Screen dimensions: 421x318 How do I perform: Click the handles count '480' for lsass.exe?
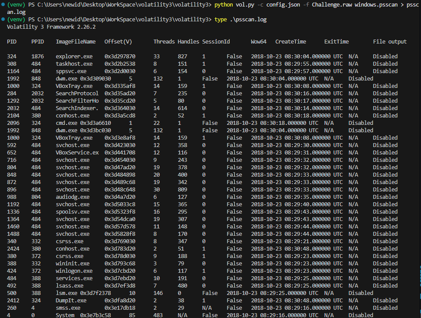click(182, 285)
